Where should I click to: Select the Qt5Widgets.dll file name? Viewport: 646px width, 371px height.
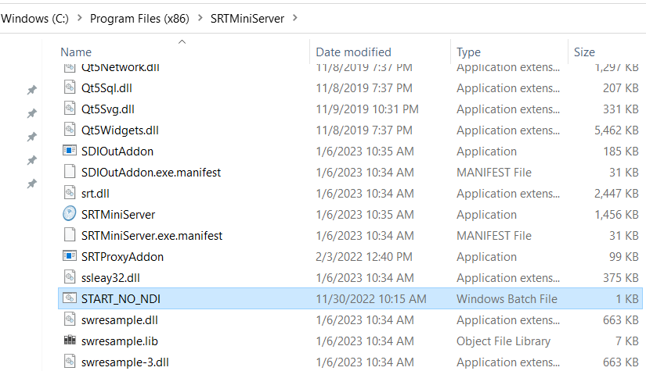coord(120,130)
